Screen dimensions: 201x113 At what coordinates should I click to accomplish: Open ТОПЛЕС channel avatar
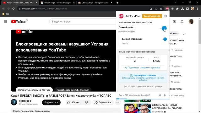pyautogui.click(x=14, y=102)
